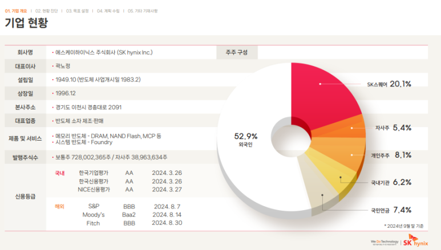
Task: Click the yellow 국내기관 pie slice
Action: coord(335,171)
